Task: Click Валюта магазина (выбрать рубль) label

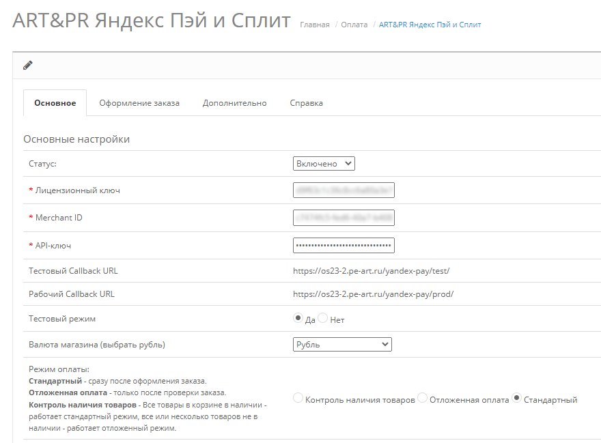Action: pos(97,345)
